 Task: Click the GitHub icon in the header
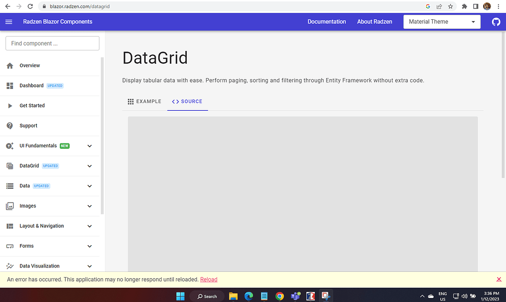coord(496,22)
